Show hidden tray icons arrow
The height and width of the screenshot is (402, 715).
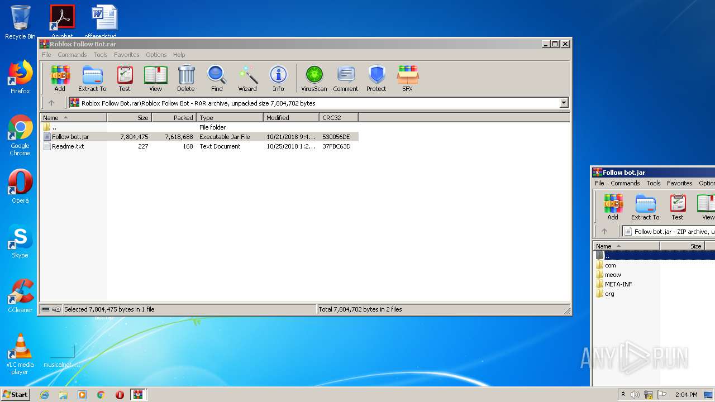(x=623, y=395)
